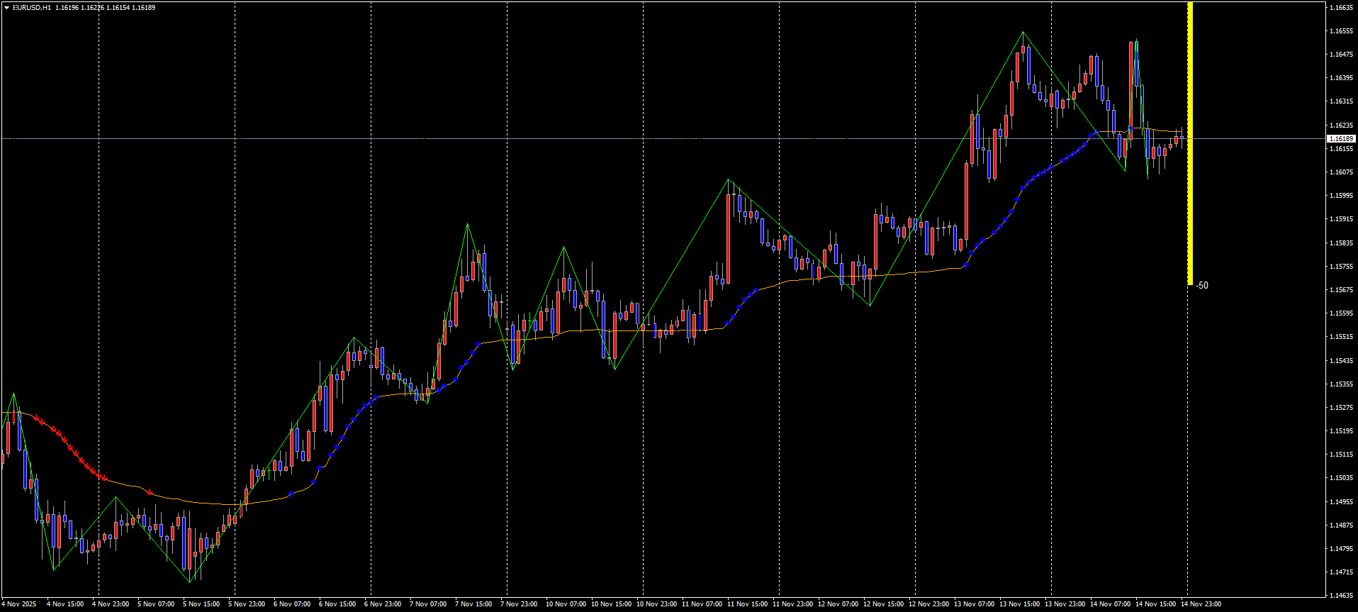Image resolution: width=1358 pixels, height=612 pixels.
Task: Click the 7 Nov 15:00 time label
Action: (x=473, y=604)
